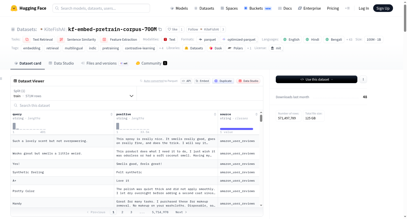Viewport: 407px width, 219px height.
Task: Open the Spaces navigation item
Action: [x=229, y=8]
